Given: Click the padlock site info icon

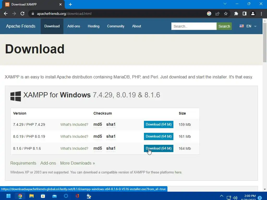Looking at the screenshot, I should pyautogui.click(x=33, y=14).
